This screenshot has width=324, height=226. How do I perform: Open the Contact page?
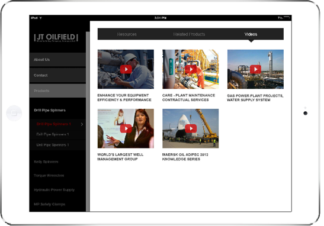tap(57, 75)
